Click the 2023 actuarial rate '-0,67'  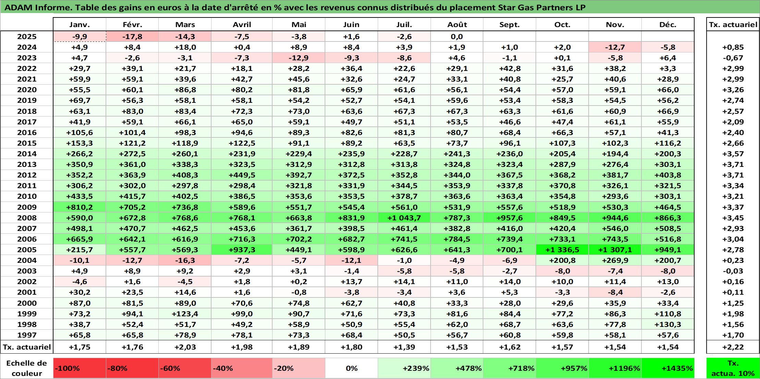point(733,58)
